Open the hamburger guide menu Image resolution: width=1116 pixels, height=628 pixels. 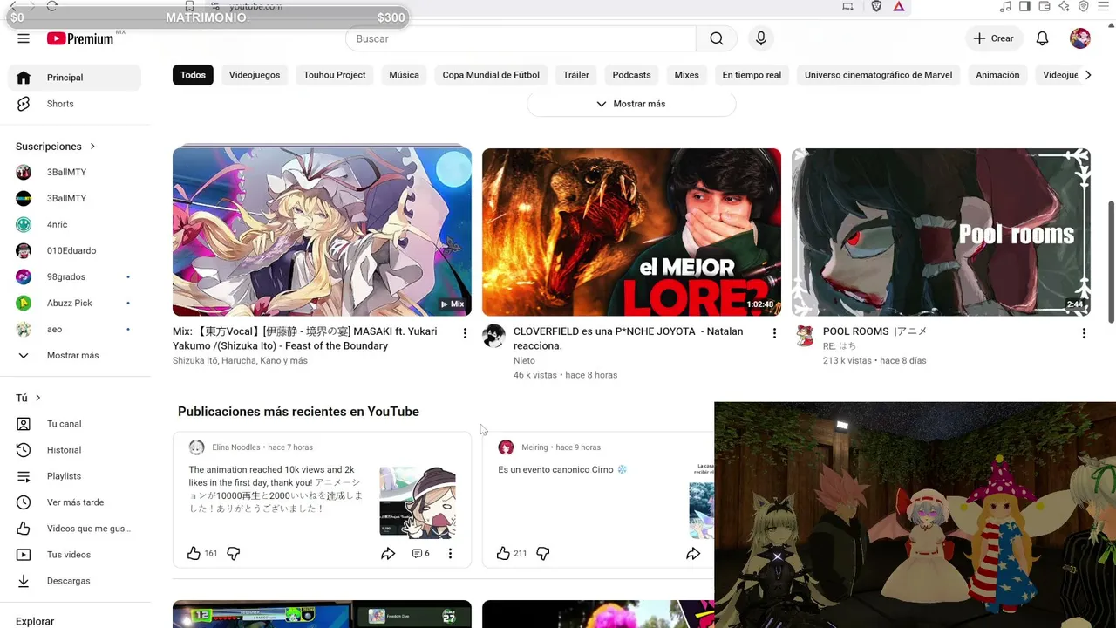click(24, 38)
